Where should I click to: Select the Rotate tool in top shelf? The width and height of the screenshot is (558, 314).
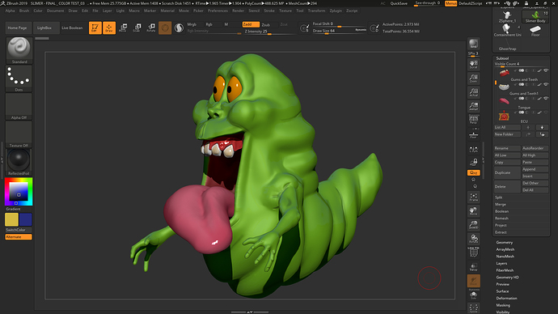(151, 28)
